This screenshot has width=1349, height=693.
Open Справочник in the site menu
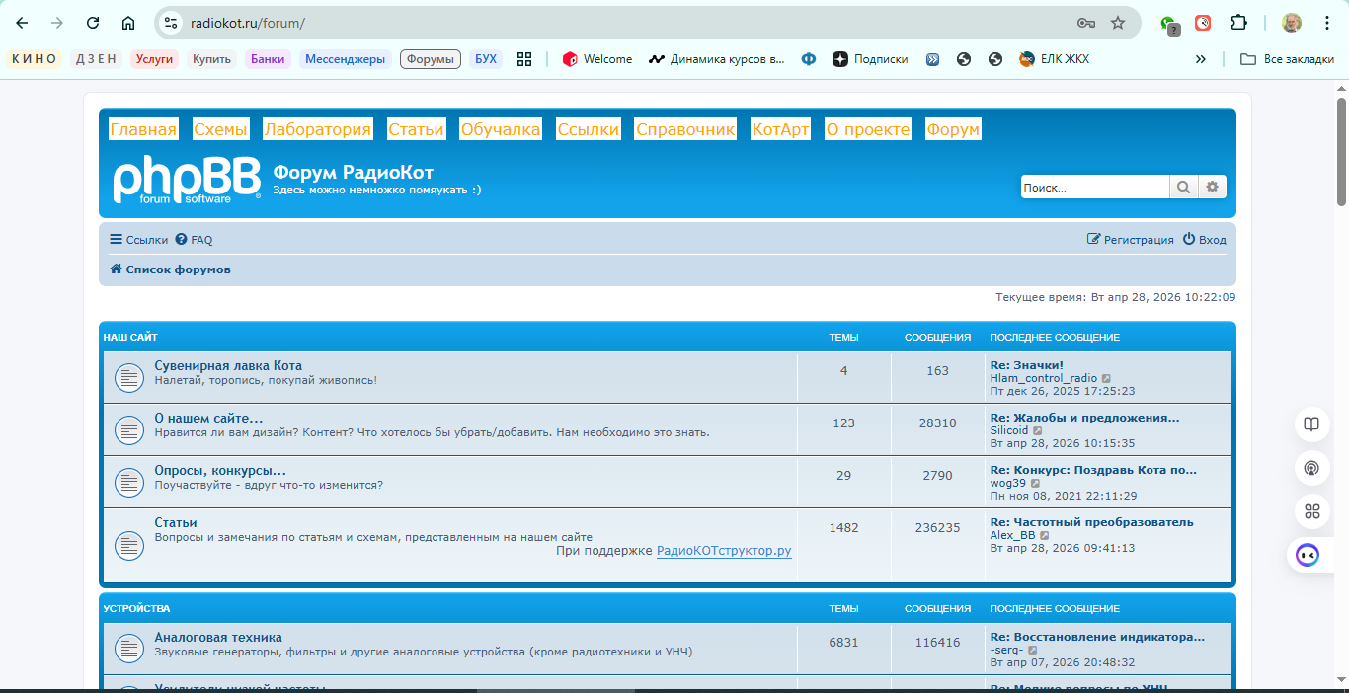[685, 129]
